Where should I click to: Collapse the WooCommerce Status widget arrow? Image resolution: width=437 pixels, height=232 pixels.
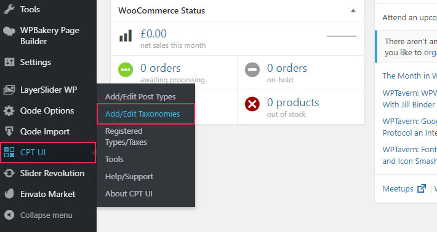coord(353,10)
